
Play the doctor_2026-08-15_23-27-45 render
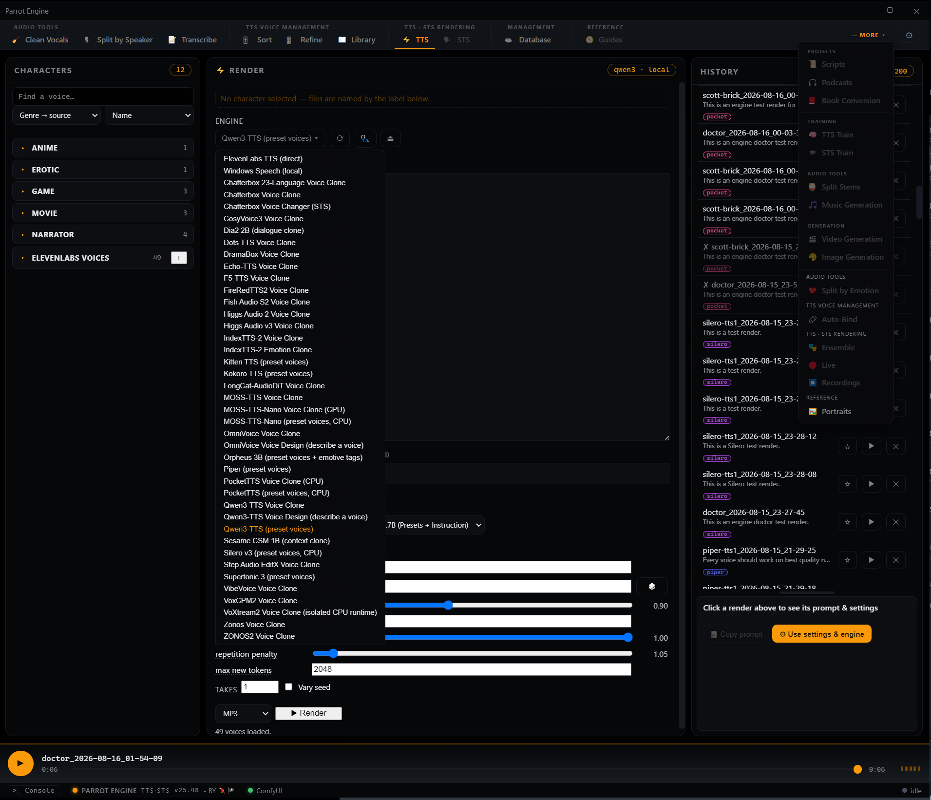871,522
